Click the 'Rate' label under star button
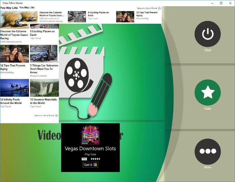Viewport: 235px width, 182px height. tap(208, 109)
